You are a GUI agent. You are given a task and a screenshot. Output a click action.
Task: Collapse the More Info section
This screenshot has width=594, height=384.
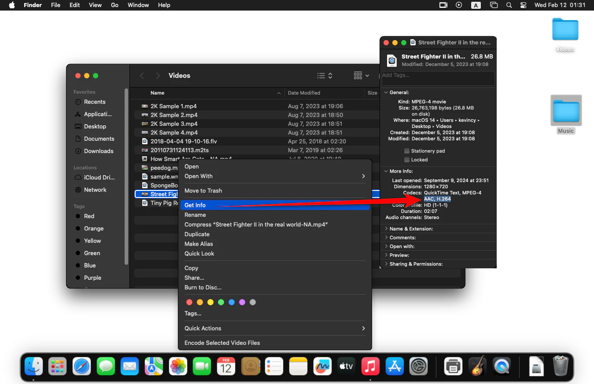click(x=386, y=171)
